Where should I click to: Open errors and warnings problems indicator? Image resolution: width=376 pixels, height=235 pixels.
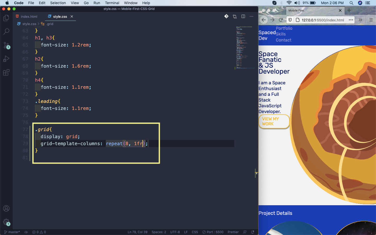[x=39, y=232]
